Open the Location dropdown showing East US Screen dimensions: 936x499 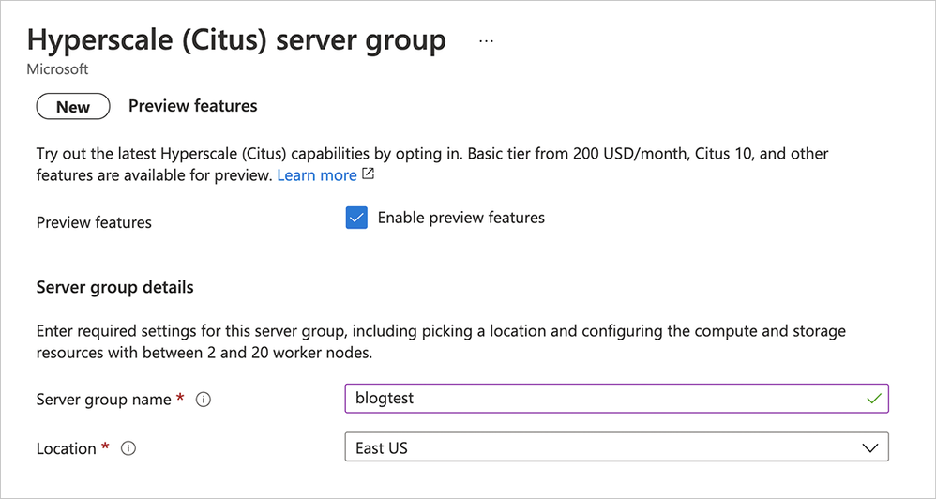click(x=616, y=447)
